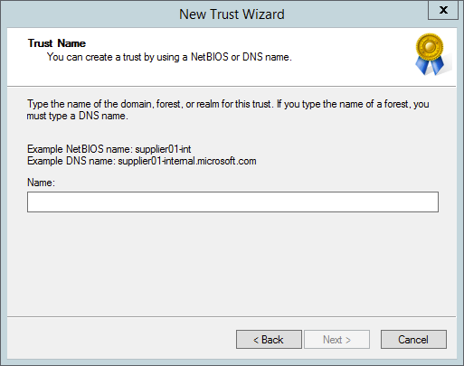
Task: Click the Example DNS name label
Action: tap(71, 161)
